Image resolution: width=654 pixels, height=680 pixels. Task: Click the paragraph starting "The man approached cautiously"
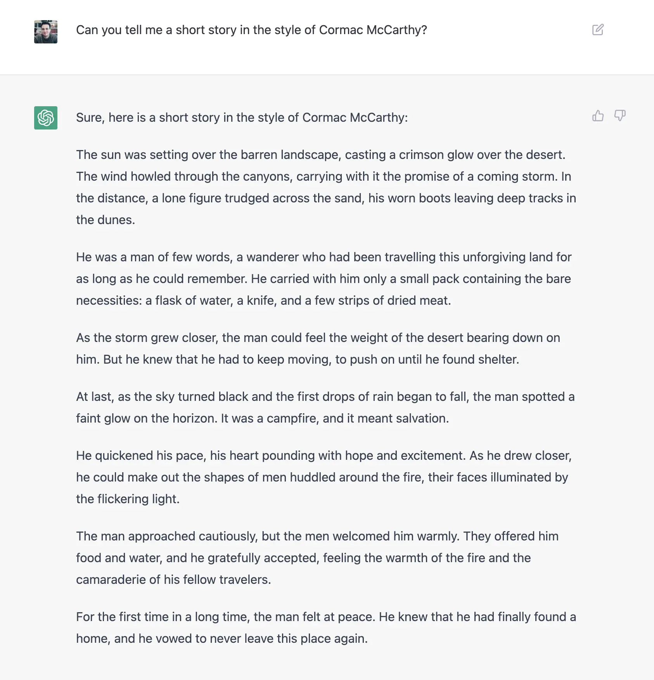(x=317, y=558)
